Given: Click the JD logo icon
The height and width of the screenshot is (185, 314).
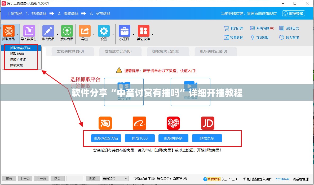Looking at the screenshot, I should click(x=208, y=123).
